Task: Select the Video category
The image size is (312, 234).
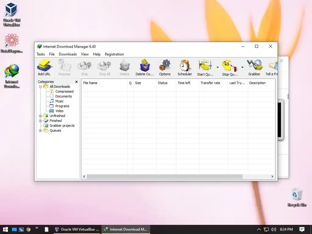Action: point(59,111)
